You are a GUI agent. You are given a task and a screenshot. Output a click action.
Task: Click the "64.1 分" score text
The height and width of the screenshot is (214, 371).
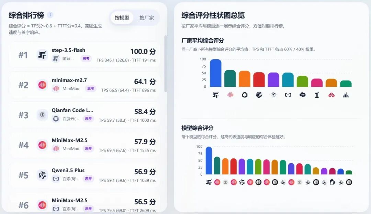145,82
